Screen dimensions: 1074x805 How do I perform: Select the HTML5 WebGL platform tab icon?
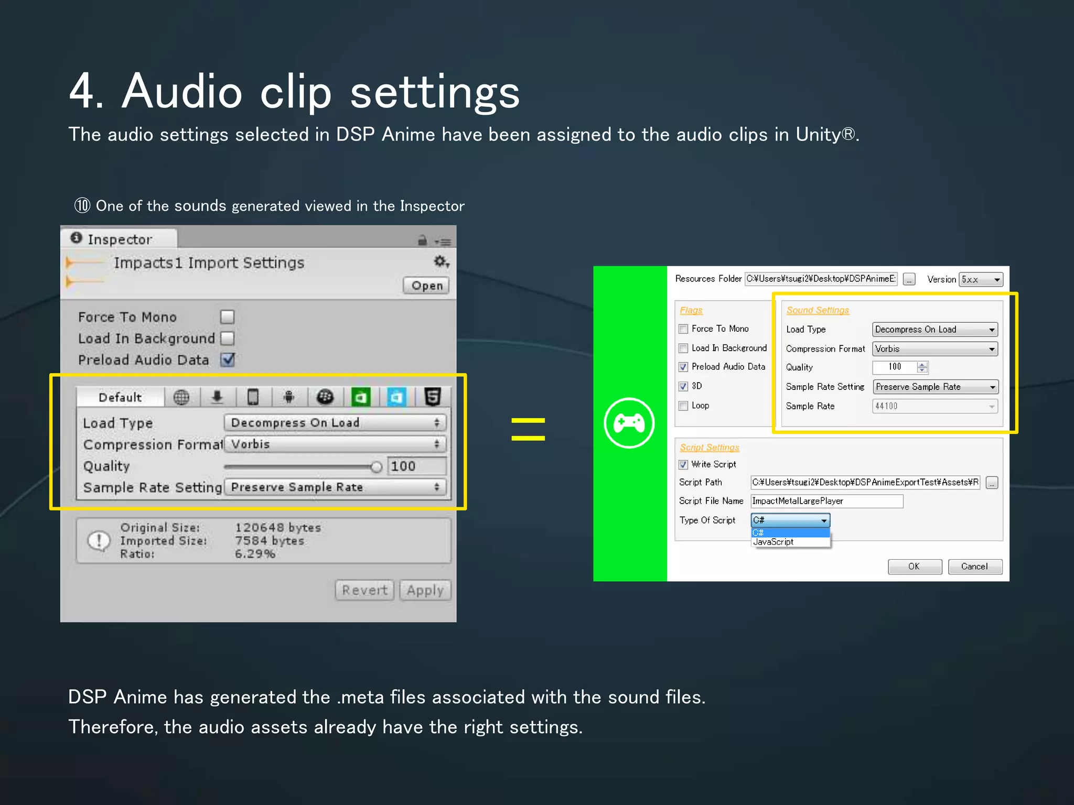[x=433, y=397]
